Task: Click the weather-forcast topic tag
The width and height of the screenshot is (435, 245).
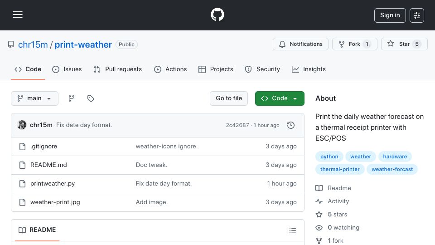Action: [392, 169]
